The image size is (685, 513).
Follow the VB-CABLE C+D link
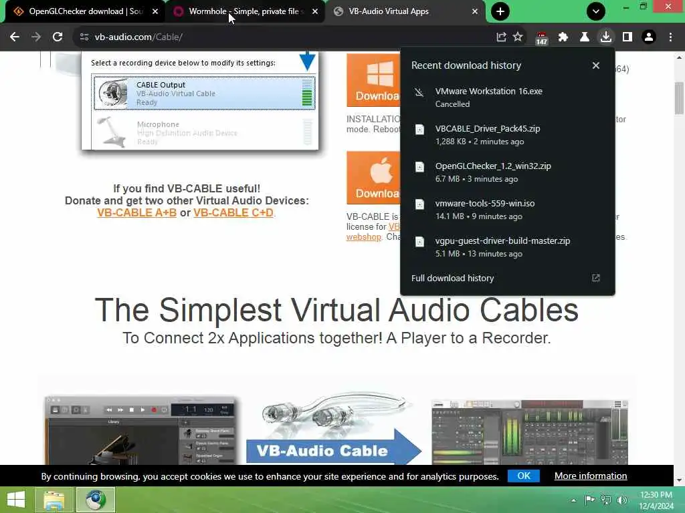(x=233, y=213)
